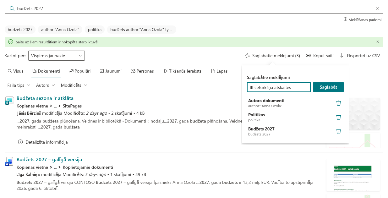Switch to the Personas tab
The image size is (388, 198).
[x=142, y=71]
